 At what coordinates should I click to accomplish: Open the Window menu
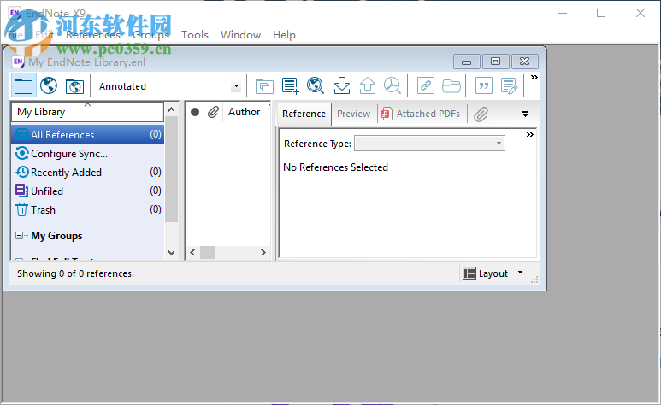tap(240, 35)
